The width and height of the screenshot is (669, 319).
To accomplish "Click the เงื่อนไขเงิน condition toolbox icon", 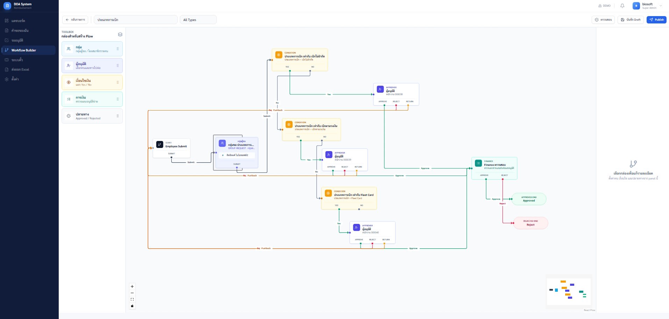I will click(x=69, y=82).
